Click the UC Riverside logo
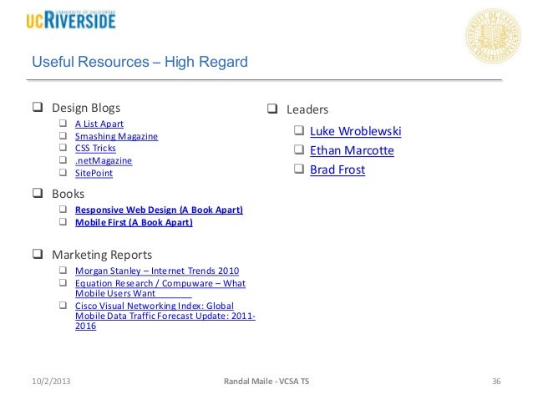This screenshot has height=400, width=533. click(71, 20)
